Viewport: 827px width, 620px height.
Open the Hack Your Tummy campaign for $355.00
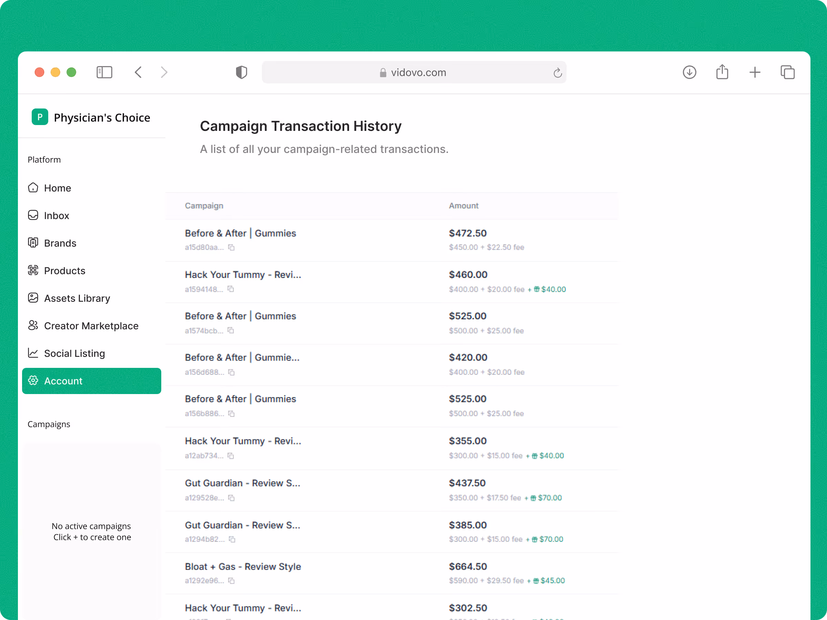click(243, 441)
